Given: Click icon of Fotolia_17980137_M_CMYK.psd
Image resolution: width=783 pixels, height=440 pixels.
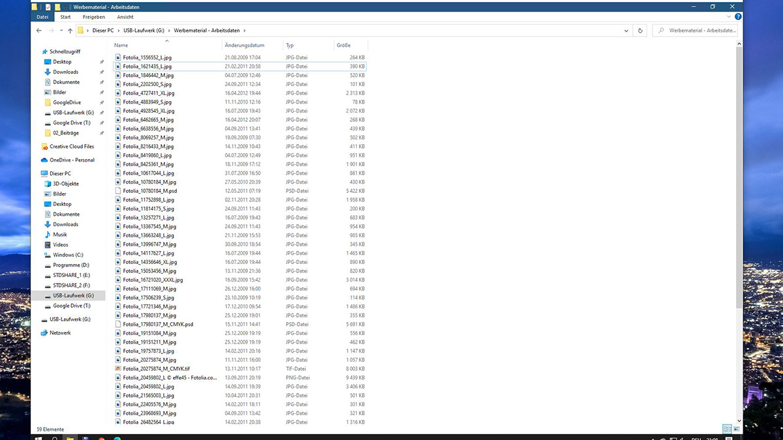Looking at the screenshot, I should point(118,324).
